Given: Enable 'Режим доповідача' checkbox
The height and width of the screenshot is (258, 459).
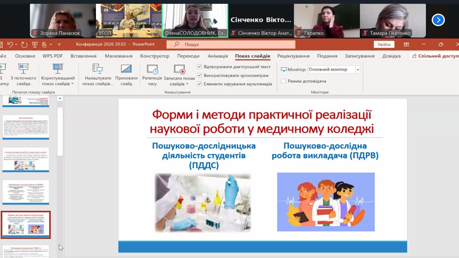Looking at the screenshot, I should (x=283, y=81).
